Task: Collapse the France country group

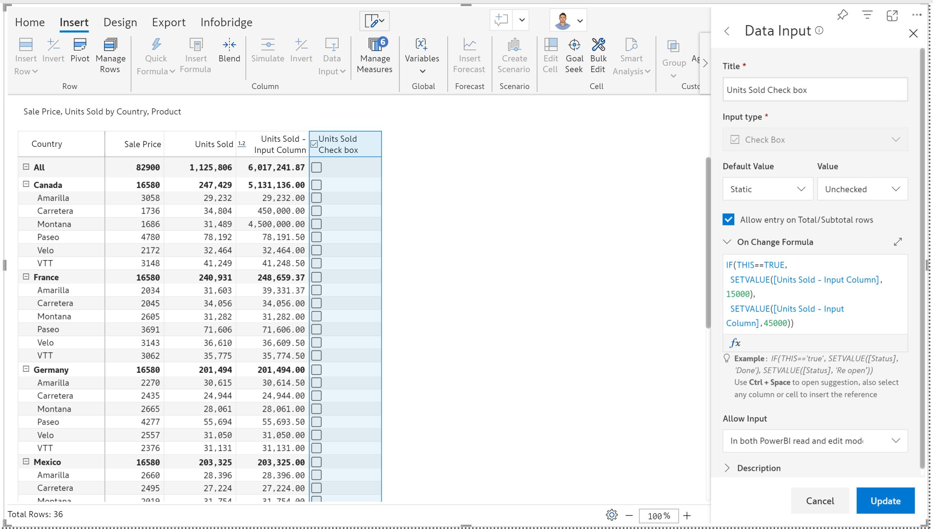Action: [26, 277]
